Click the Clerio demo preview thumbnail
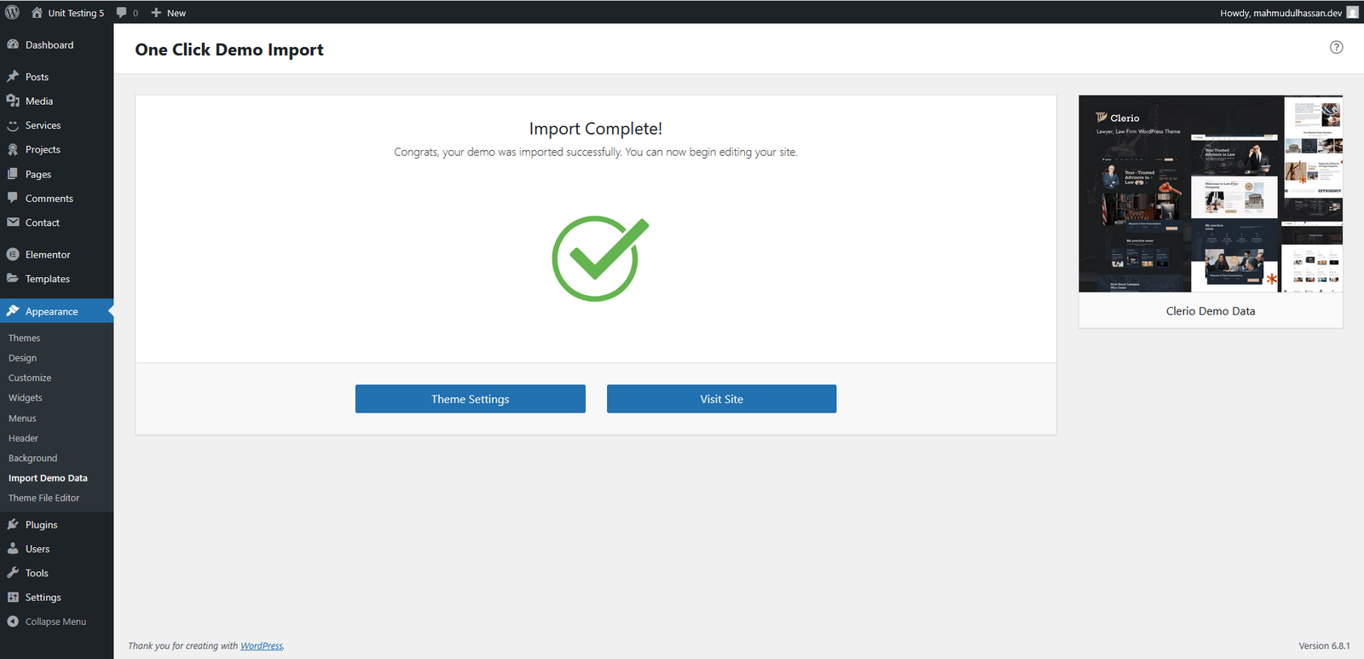The image size is (1364, 659). tap(1210, 194)
